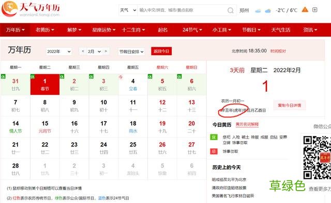Select February 27 廿七 date cell
The image size is (331, 203).
(192, 148)
